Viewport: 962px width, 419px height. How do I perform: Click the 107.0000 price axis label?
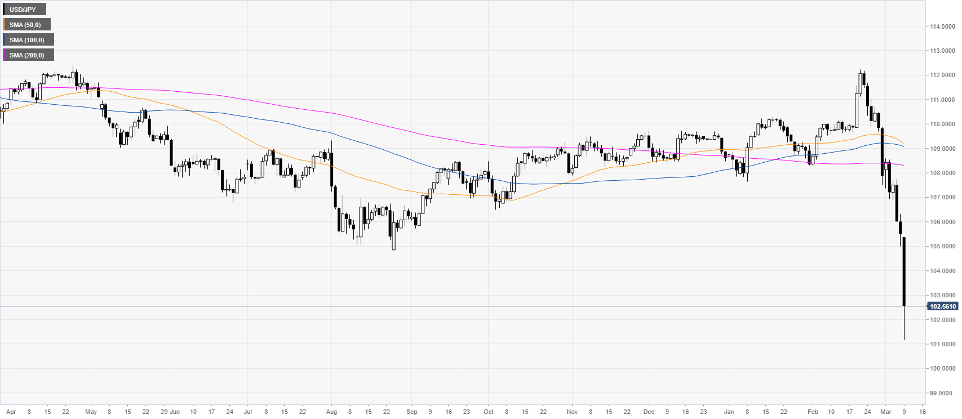(942, 197)
